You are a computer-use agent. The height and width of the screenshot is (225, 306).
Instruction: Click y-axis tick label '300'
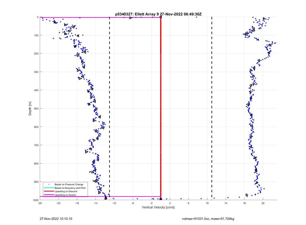(36, 72)
